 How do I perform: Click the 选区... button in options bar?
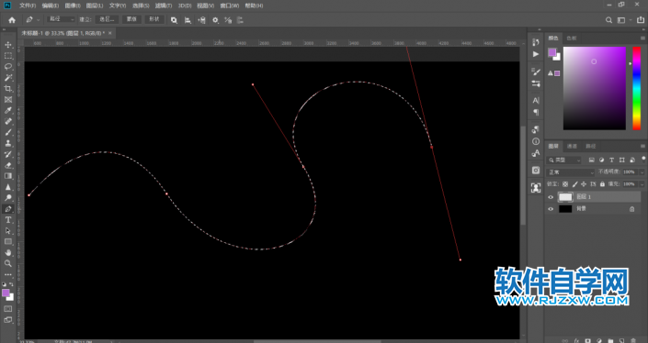pos(107,19)
